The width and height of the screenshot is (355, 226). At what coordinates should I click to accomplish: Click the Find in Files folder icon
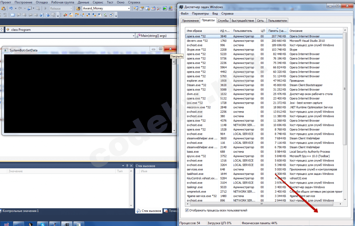tap(78, 8)
